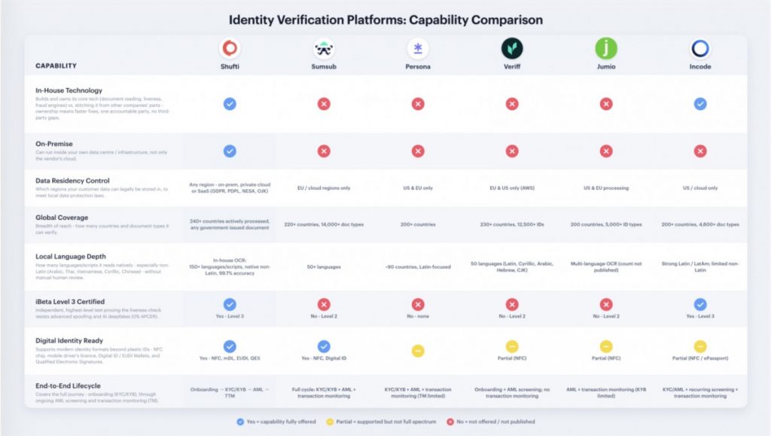This screenshot has height=436, width=771.
Task: Click Jumio's On-Premise red cross
Action: coord(606,151)
